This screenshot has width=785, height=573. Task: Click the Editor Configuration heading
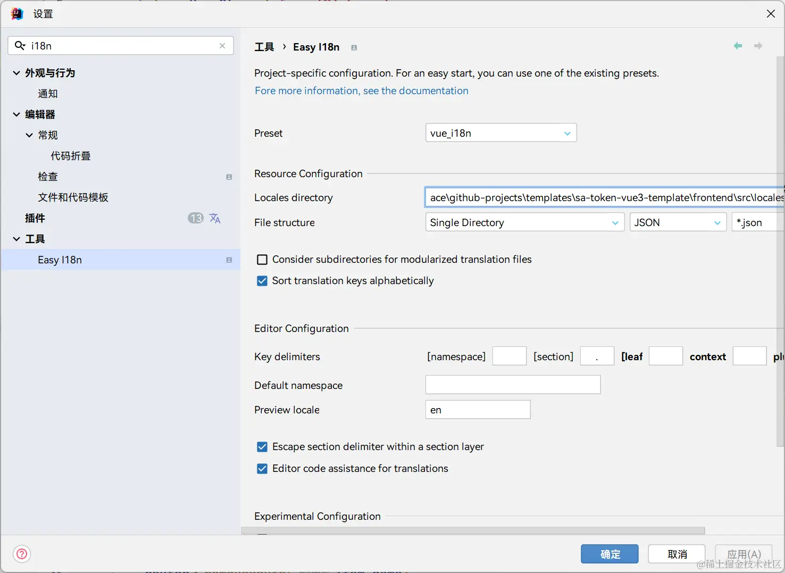pyautogui.click(x=302, y=328)
